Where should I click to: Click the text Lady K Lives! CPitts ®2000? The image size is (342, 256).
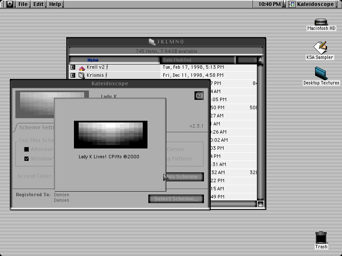pyautogui.click(x=109, y=157)
